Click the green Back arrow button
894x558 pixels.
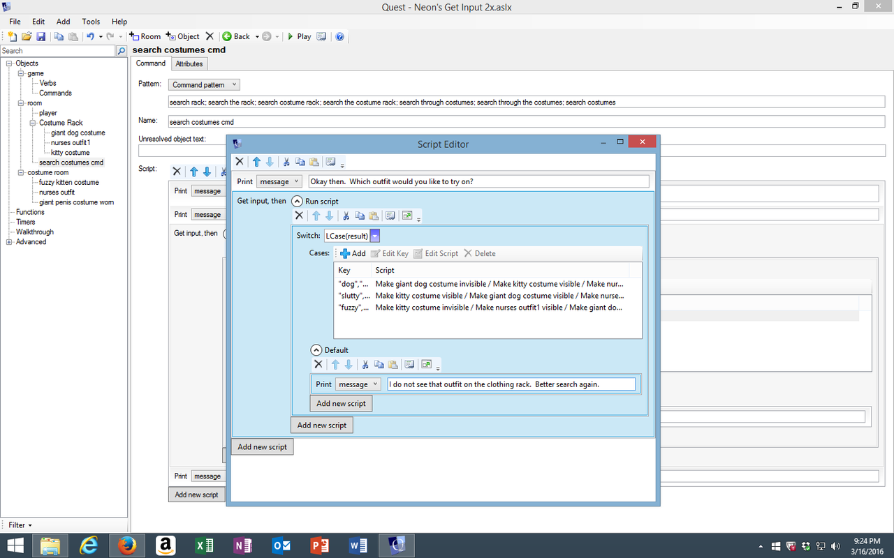coord(236,36)
